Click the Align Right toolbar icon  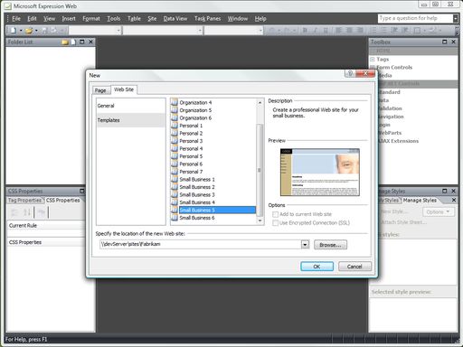(x=360, y=30)
